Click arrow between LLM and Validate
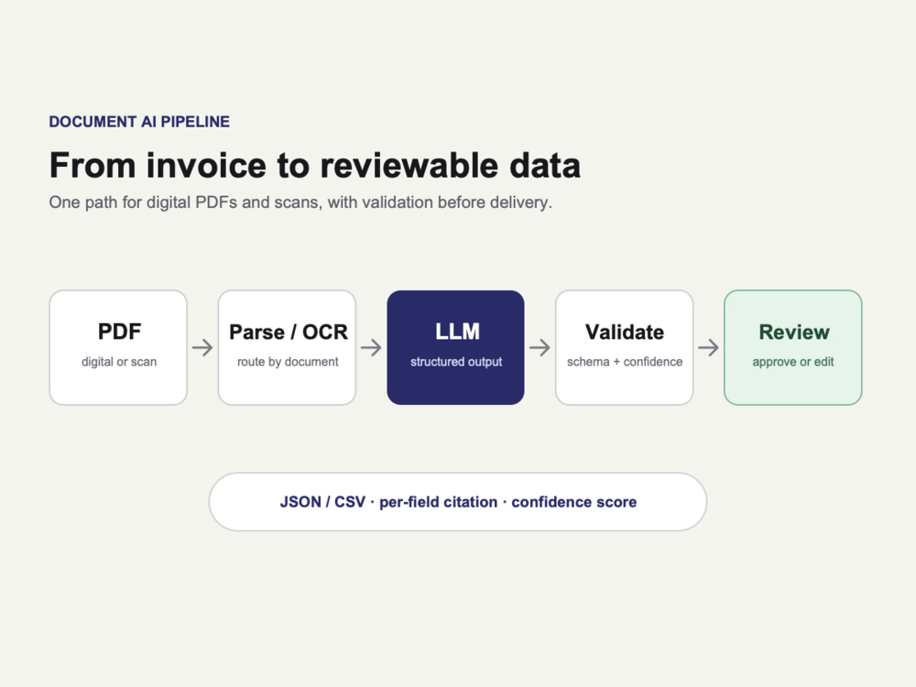 (540, 347)
